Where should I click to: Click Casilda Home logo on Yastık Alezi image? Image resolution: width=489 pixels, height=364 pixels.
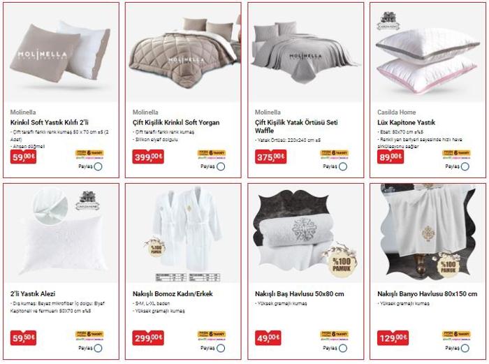87,201
